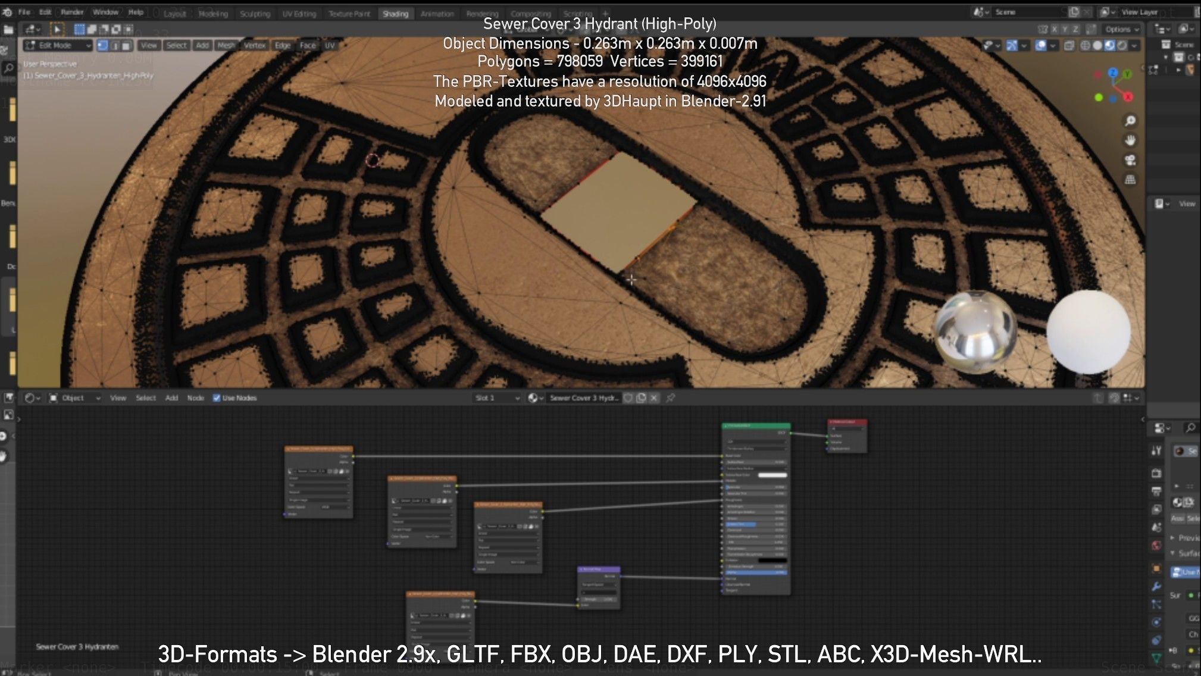
Task: Open the viewport Mesh menu
Action: 226,45
